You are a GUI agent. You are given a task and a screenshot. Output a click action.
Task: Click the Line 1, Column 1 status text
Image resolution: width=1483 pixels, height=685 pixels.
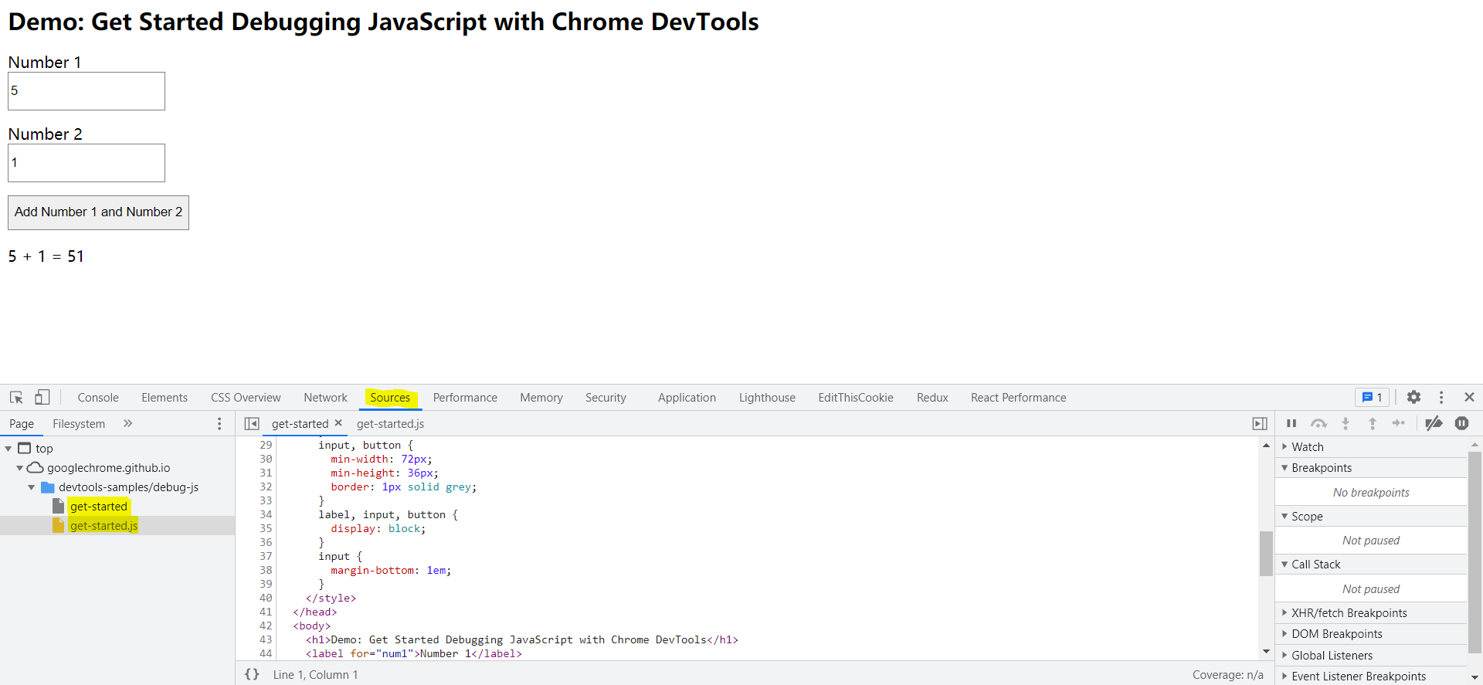click(315, 675)
